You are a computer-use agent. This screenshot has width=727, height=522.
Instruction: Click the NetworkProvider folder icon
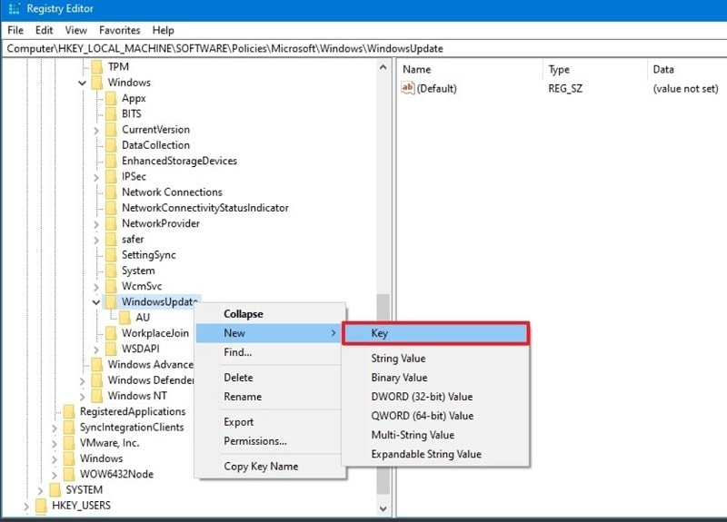(x=111, y=223)
